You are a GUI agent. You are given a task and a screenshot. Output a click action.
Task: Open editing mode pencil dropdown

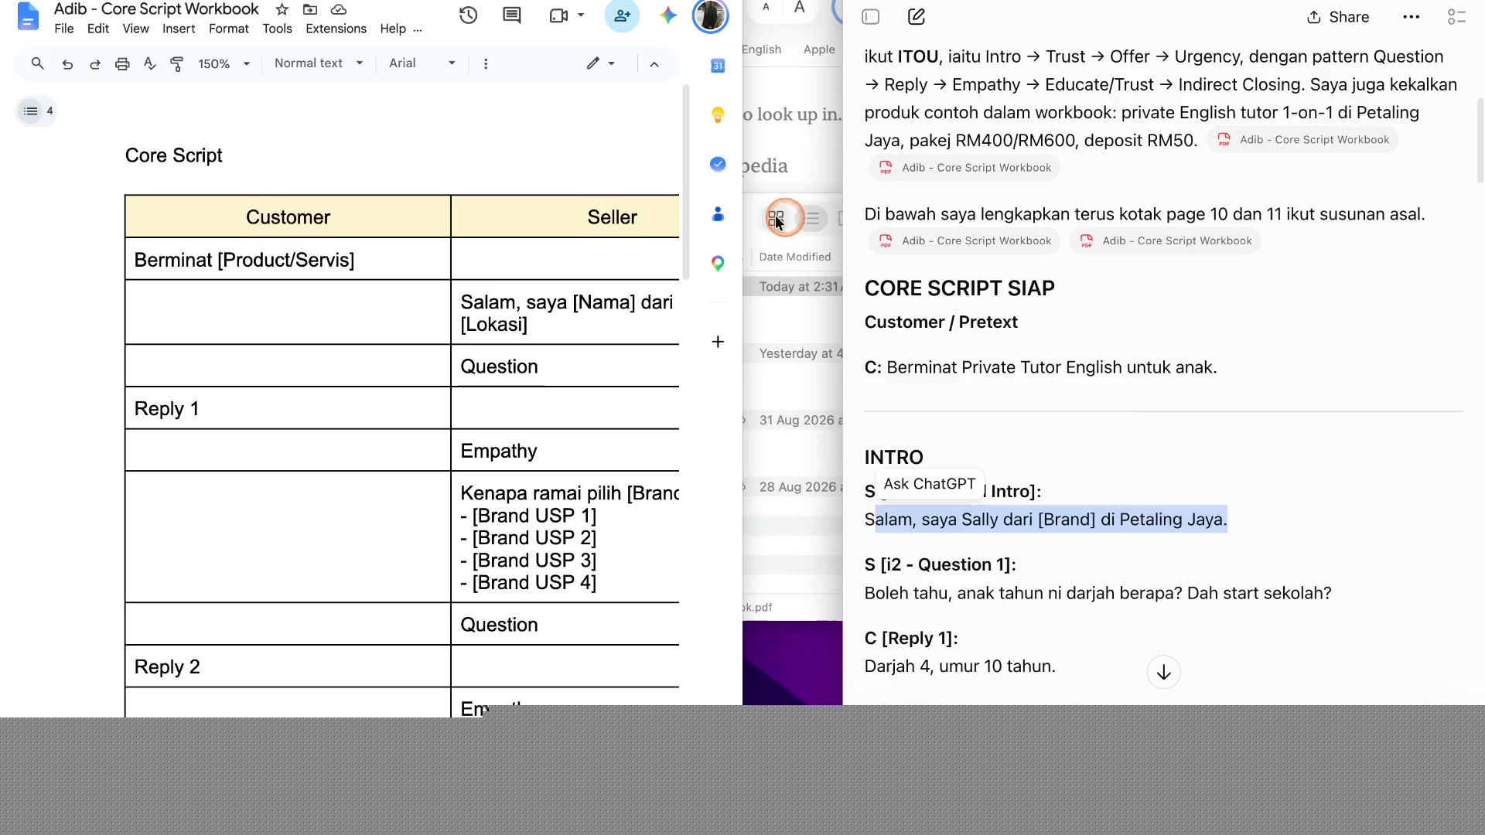click(x=600, y=63)
